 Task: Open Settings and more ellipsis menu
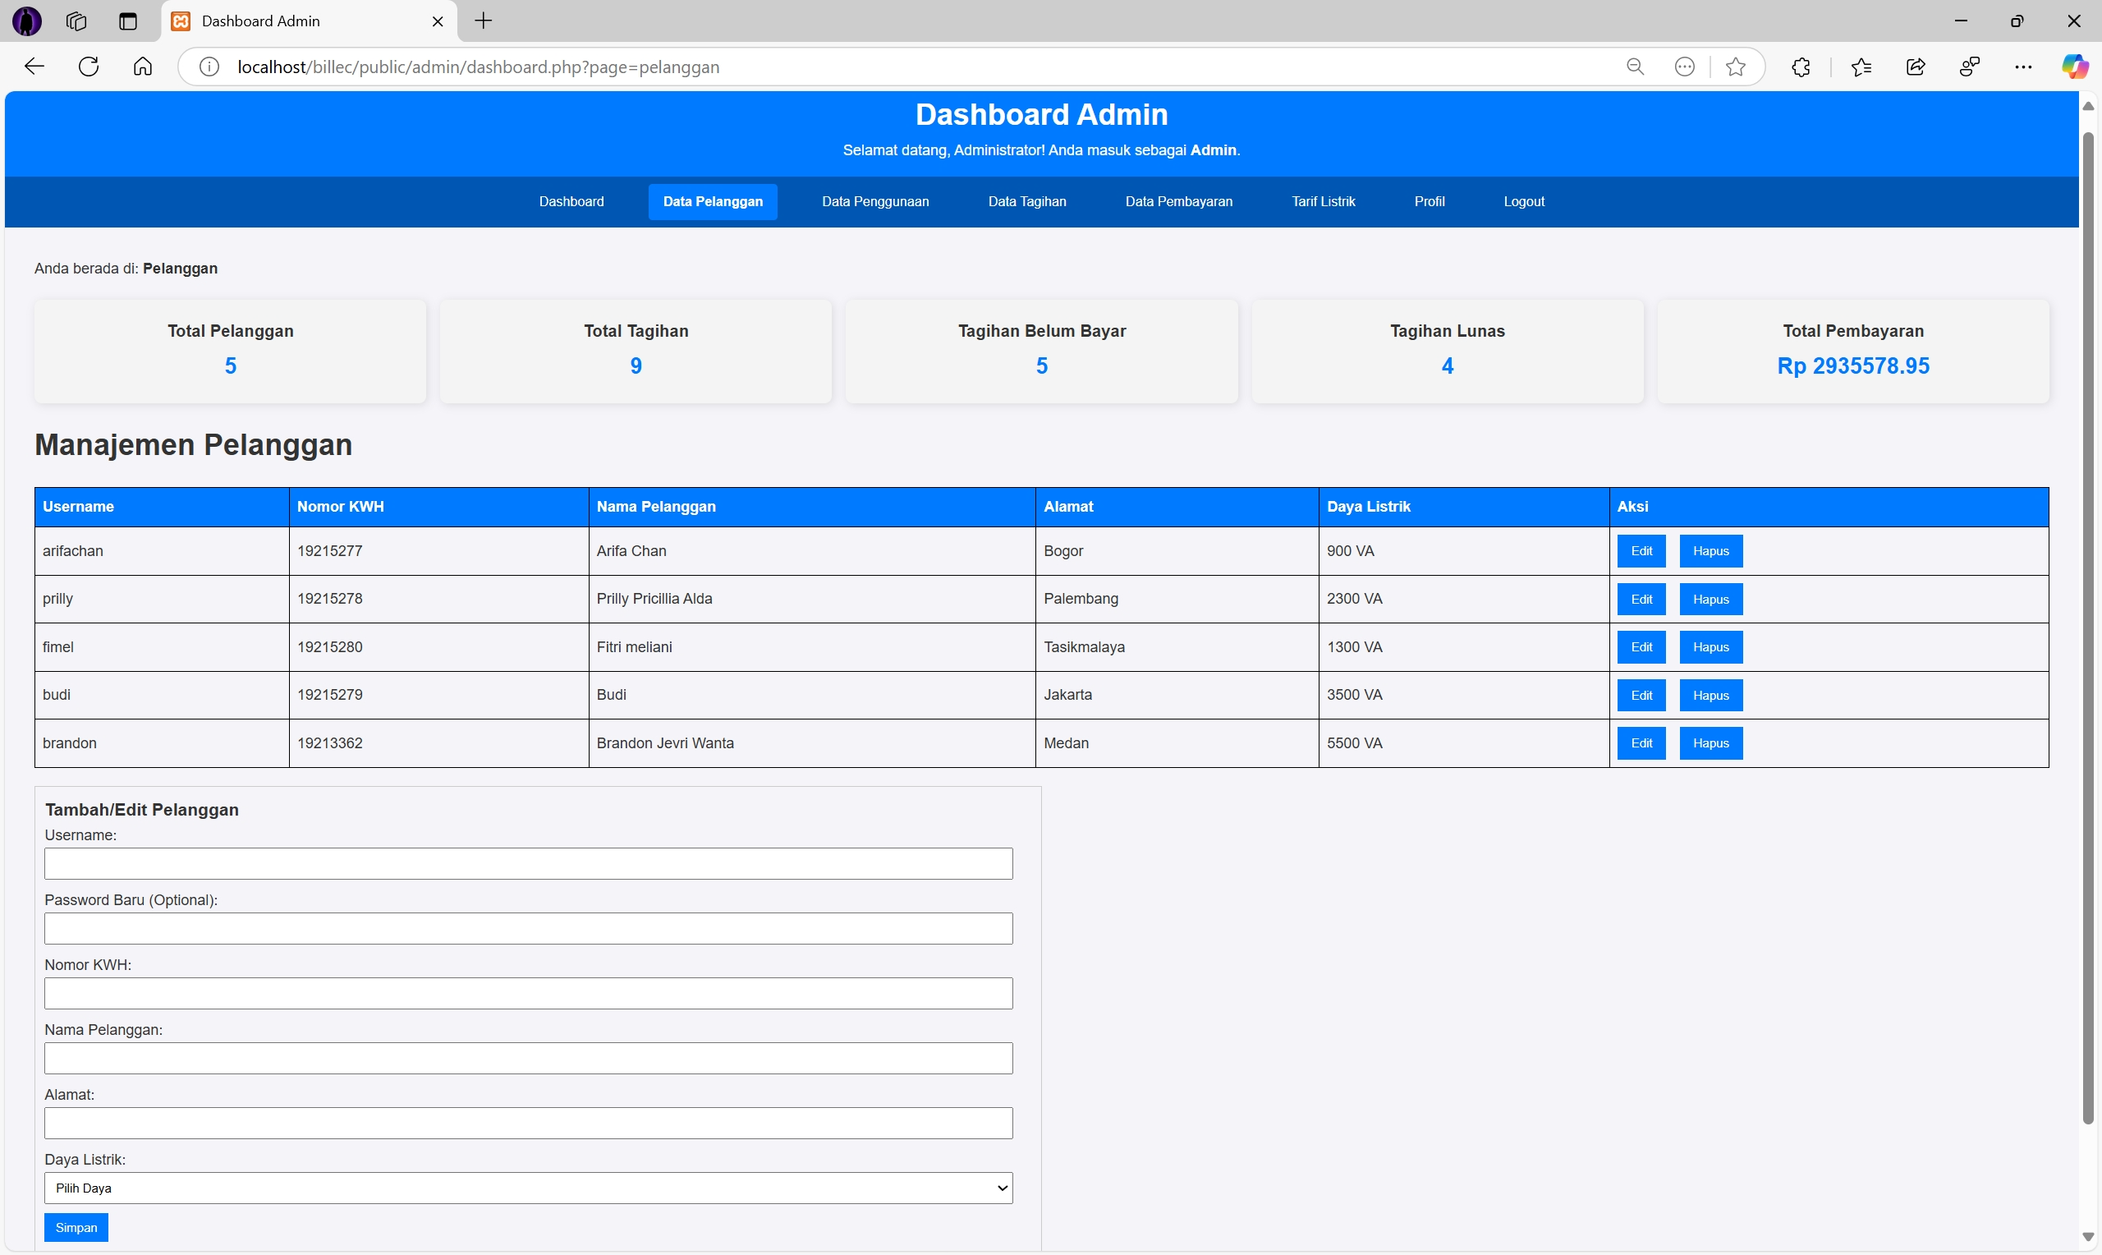click(2022, 67)
